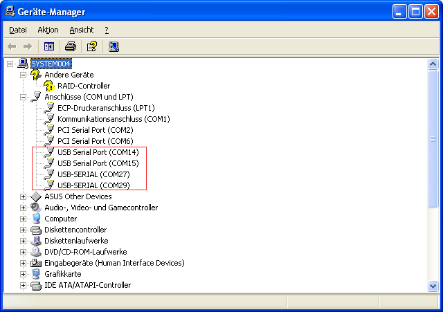This screenshot has width=443, height=312.
Task: Click the Print toolbar icon
Action: [70, 46]
